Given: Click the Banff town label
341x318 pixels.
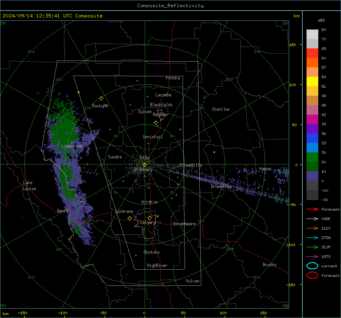Looking at the screenshot, I should 63,211.
